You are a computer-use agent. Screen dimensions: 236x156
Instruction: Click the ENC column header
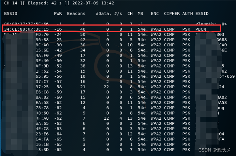[x=155, y=13]
